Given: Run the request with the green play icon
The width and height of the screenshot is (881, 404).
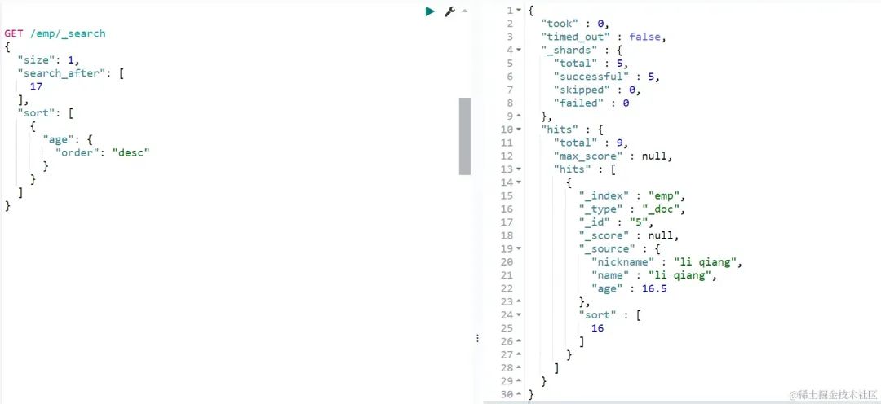Looking at the screenshot, I should (430, 11).
